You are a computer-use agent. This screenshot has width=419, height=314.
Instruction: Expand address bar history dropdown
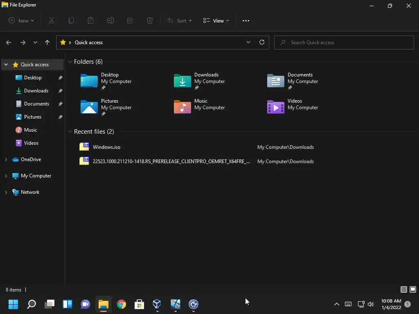[x=248, y=42]
